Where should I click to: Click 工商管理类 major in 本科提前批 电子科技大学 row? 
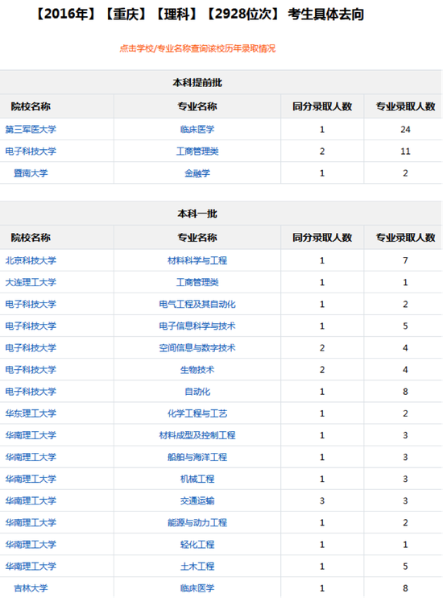click(197, 151)
